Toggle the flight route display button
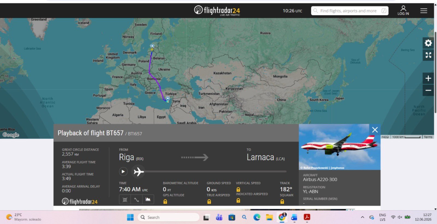This screenshot has width=437, height=224. [136, 199]
